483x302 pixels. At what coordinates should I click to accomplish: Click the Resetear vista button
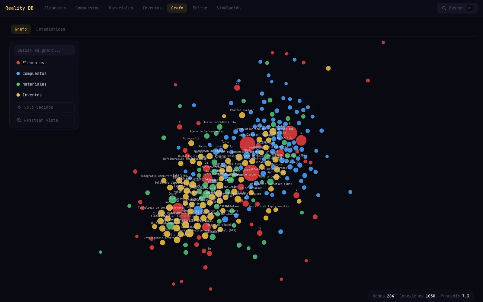click(44, 120)
